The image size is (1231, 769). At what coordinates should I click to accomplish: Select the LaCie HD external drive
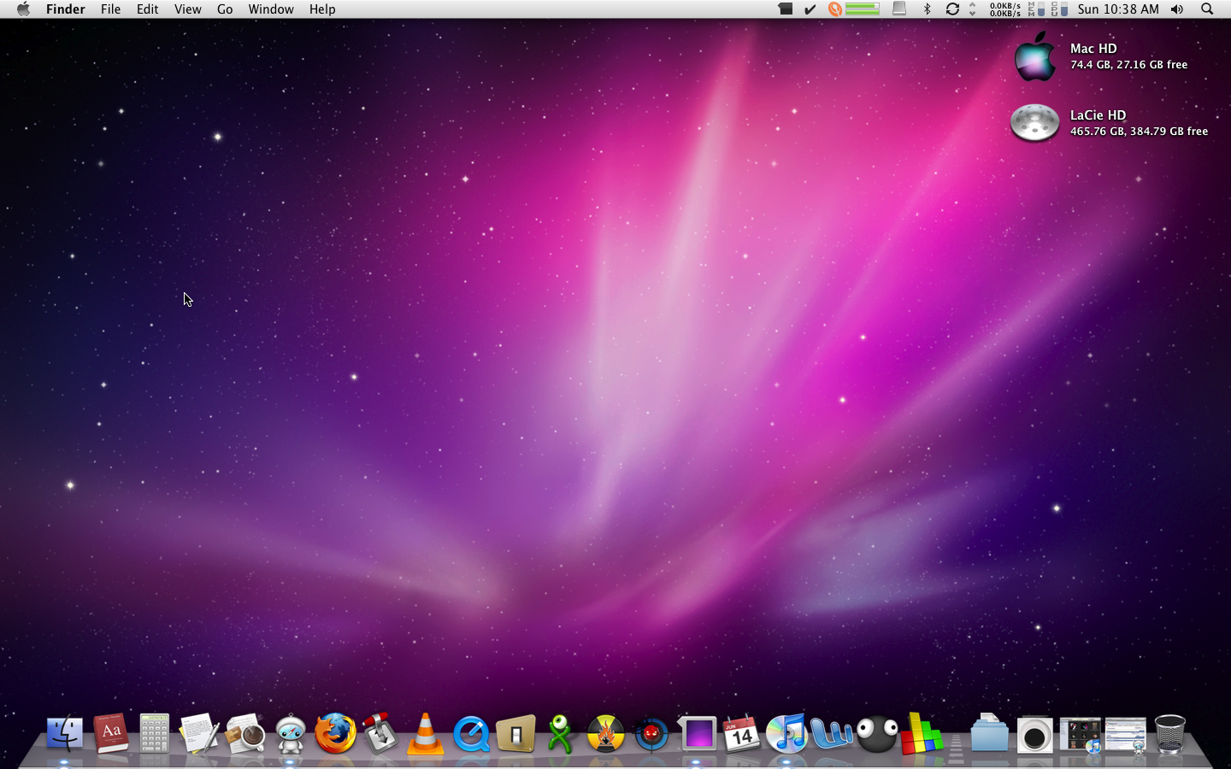(x=1034, y=123)
